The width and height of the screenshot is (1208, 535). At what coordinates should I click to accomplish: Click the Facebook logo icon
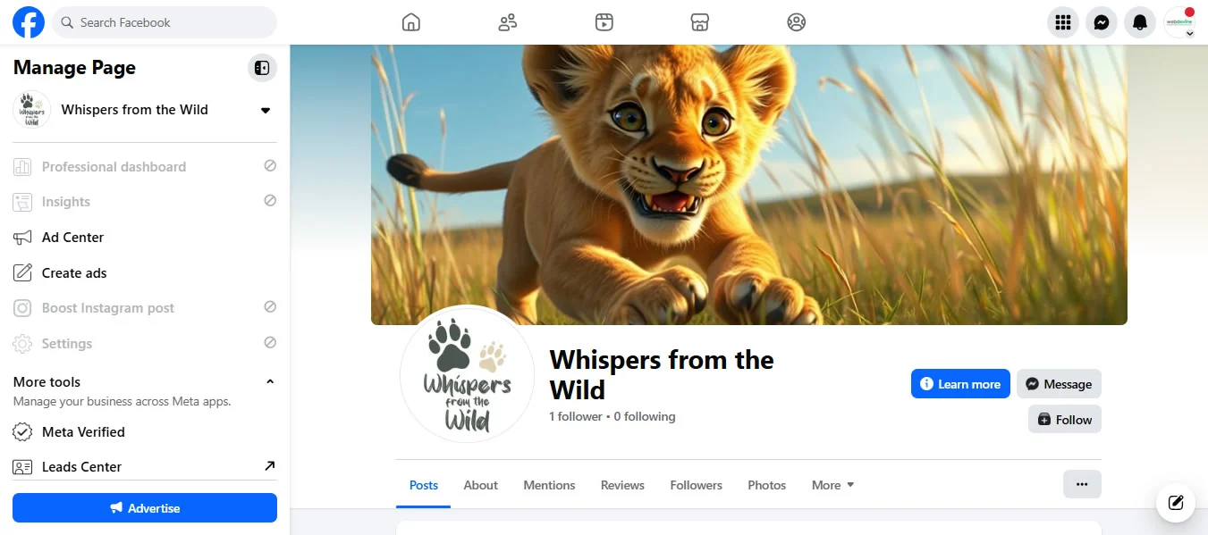click(x=28, y=22)
